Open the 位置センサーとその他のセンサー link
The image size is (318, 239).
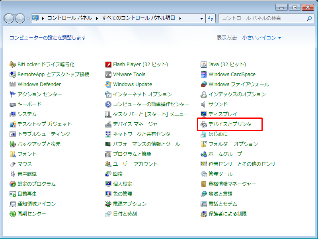pos(244,164)
